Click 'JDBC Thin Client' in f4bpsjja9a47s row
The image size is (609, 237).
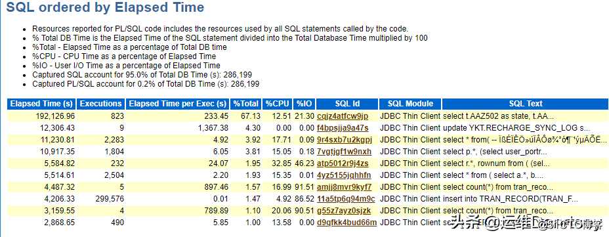pyautogui.click(x=410, y=128)
